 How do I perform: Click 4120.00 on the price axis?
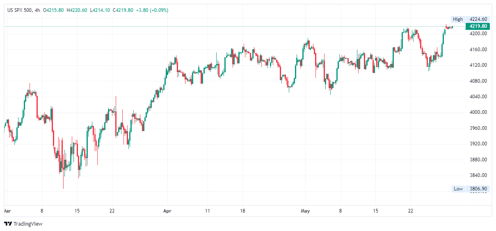tap(478, 65)
